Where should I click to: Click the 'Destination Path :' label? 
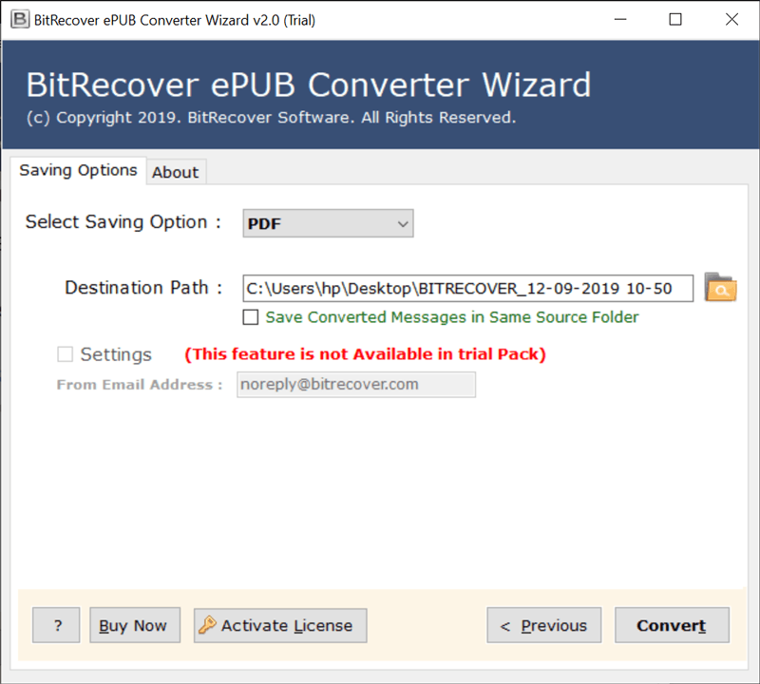(143, 288)
